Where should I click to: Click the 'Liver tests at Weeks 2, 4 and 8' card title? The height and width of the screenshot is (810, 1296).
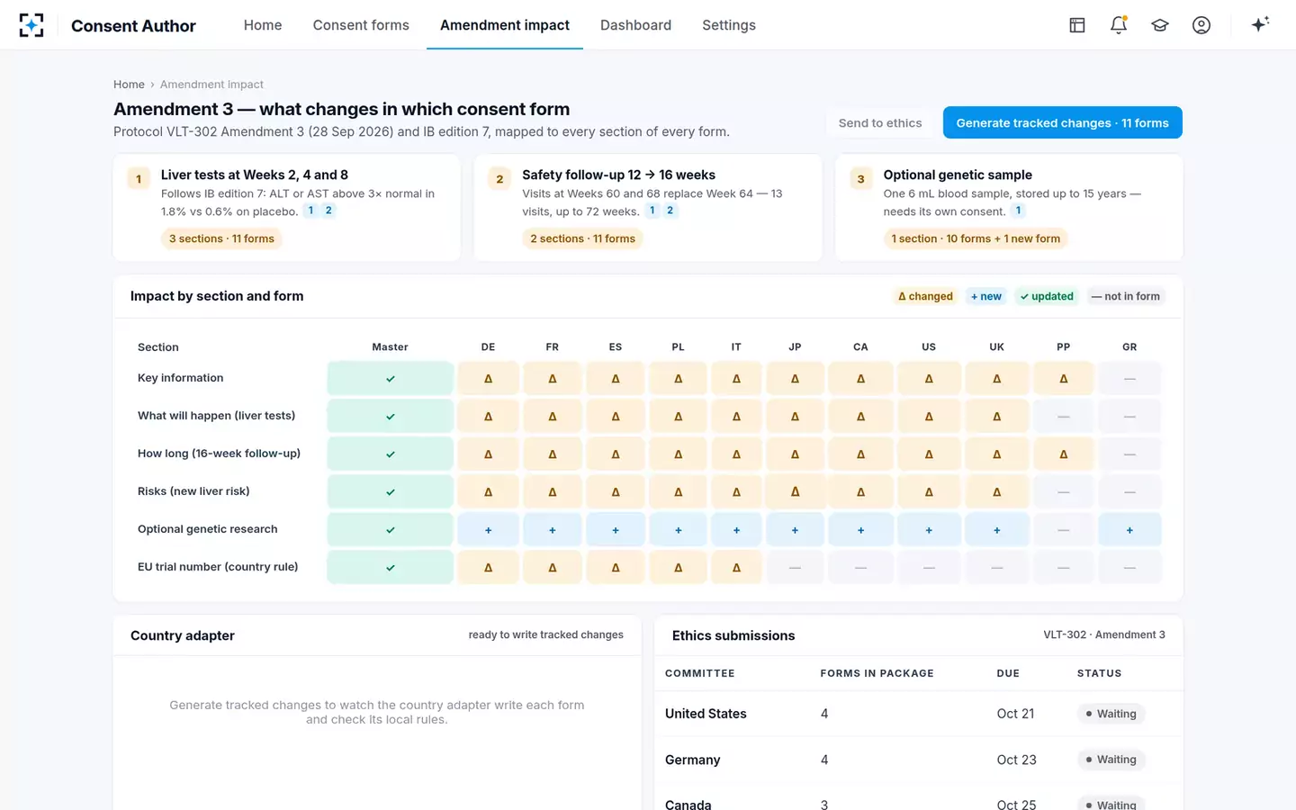click(x=255, y=175)
